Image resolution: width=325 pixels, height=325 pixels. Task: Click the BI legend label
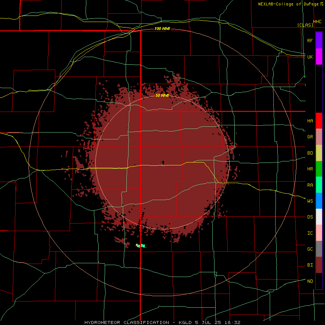tap(310, 265)
